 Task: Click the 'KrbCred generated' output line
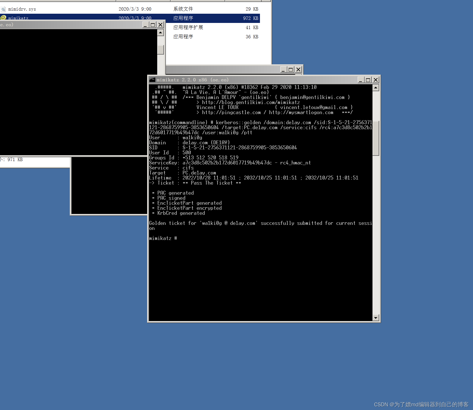point(178,213)
